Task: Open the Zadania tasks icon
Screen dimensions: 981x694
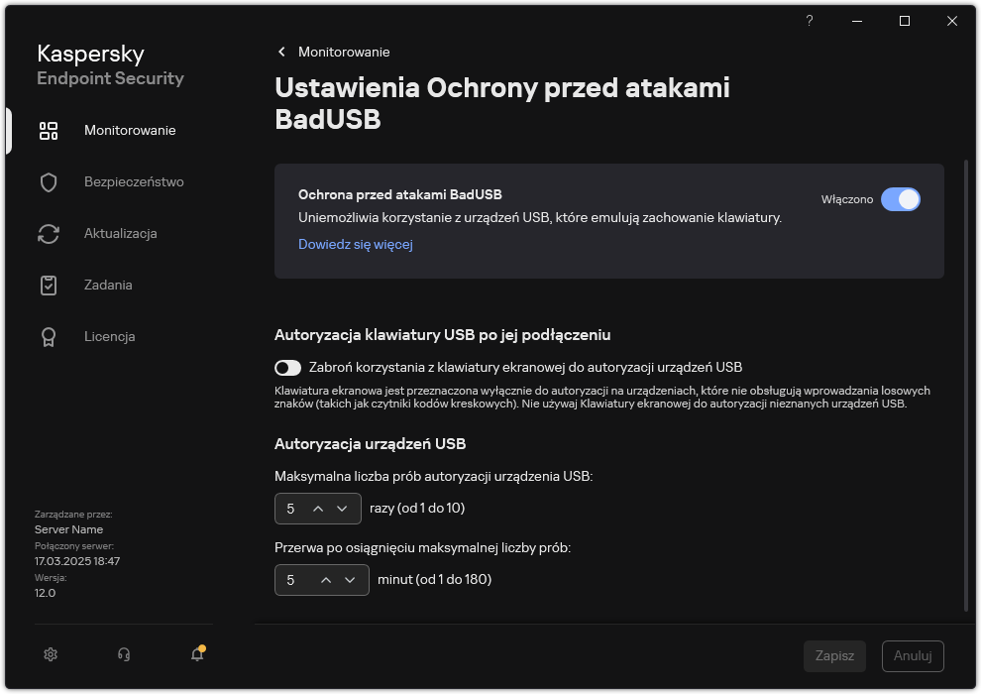Action: click(x=49, y=285)
